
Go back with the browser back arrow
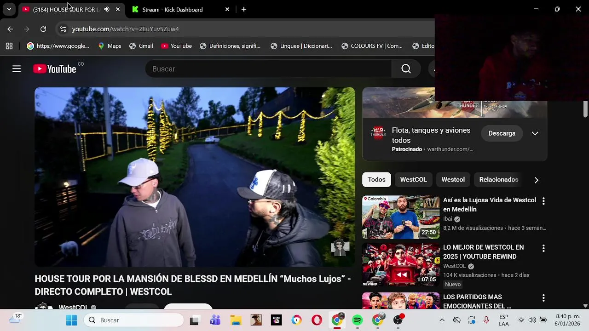pyautogui.click(x=10, y=29)
